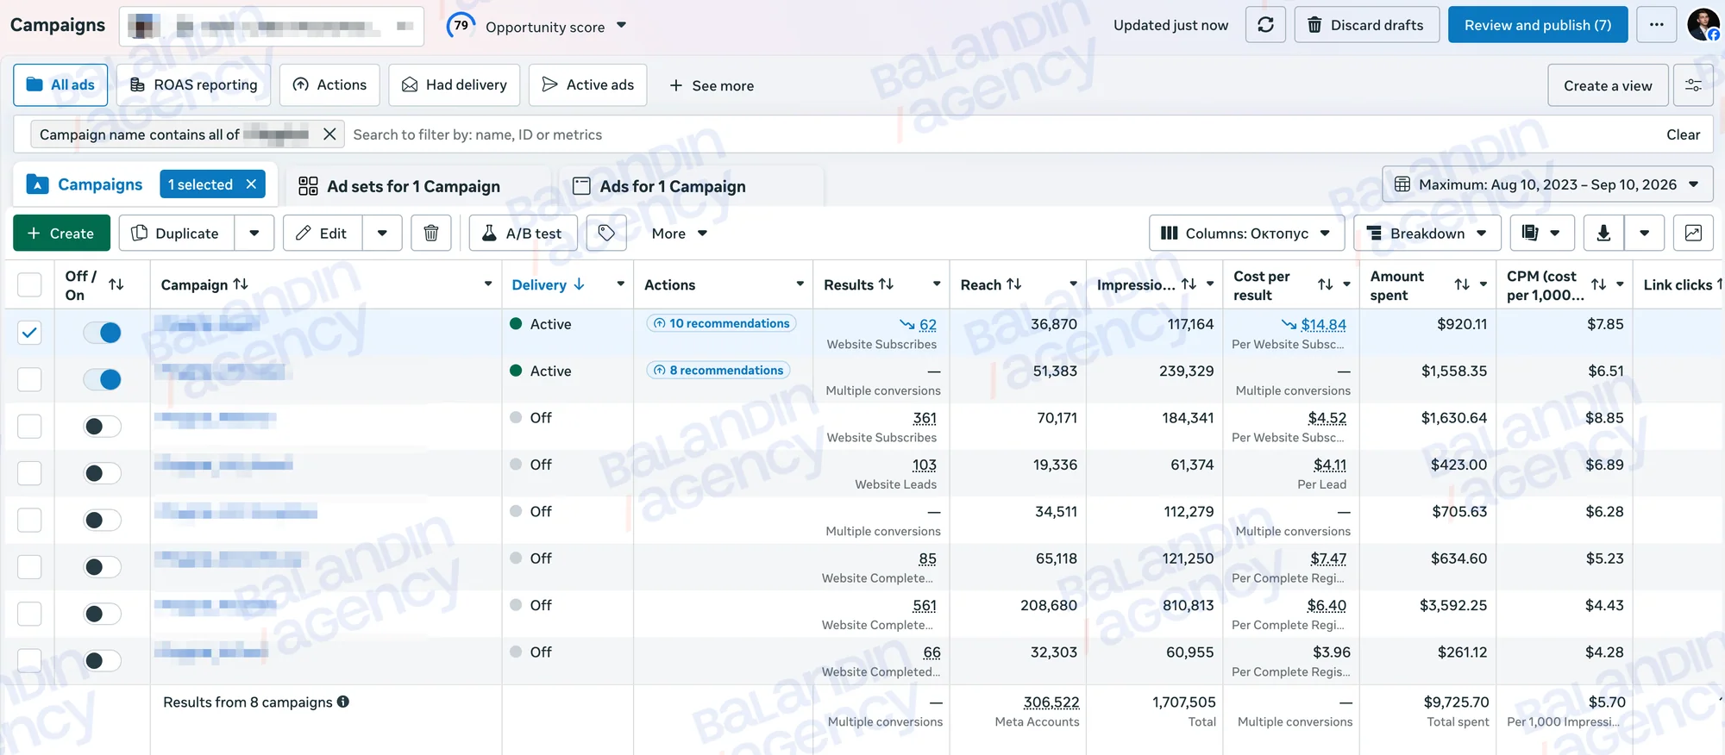
Task: Open the three-dot more options menu
Action: [1656, 25]
